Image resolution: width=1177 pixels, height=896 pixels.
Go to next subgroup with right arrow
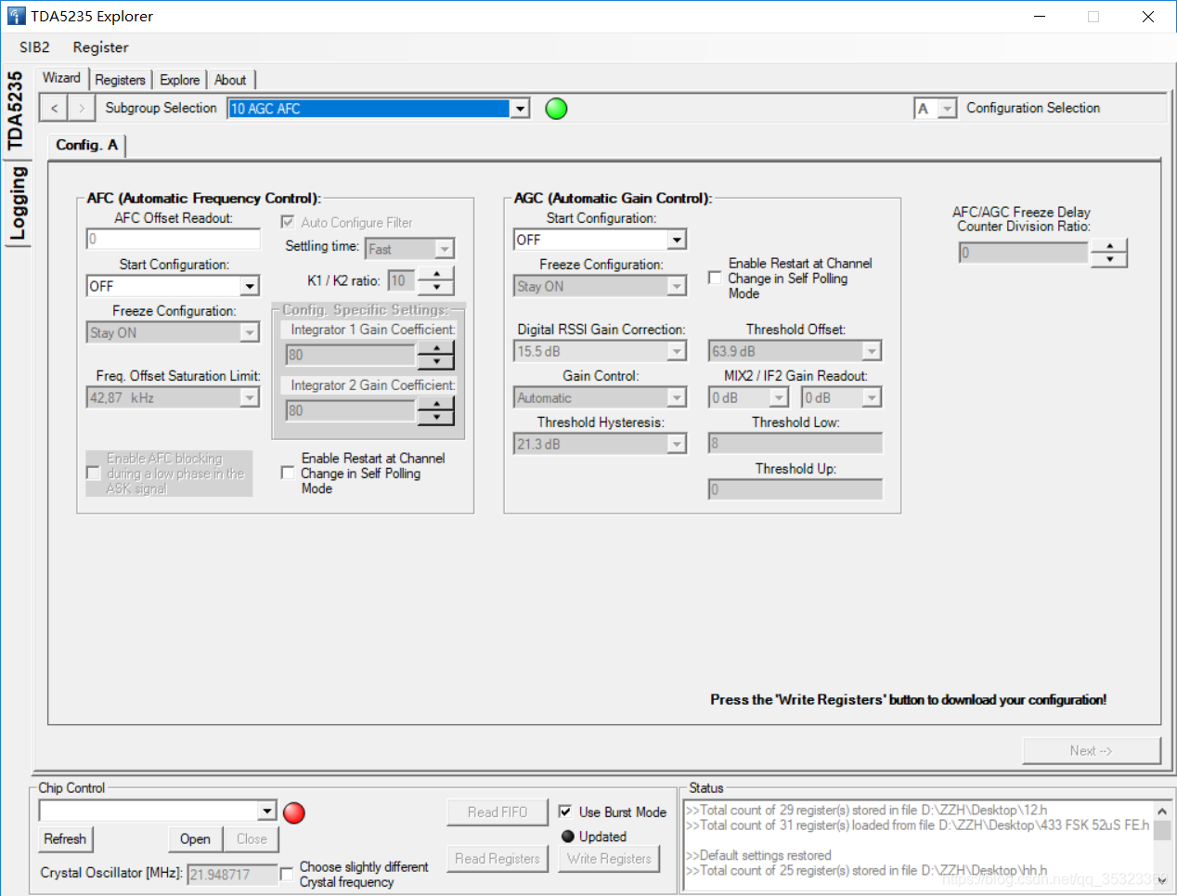(82, 109)
